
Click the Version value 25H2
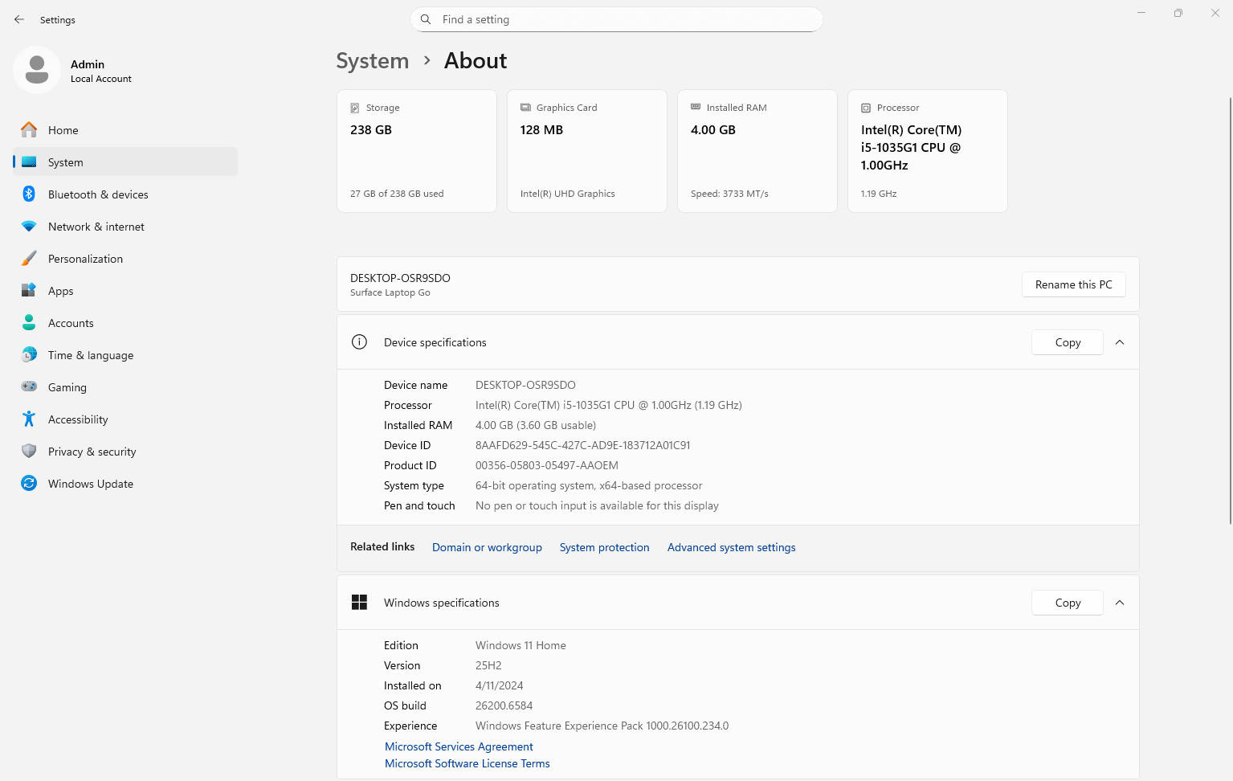(x=488, y=665)
